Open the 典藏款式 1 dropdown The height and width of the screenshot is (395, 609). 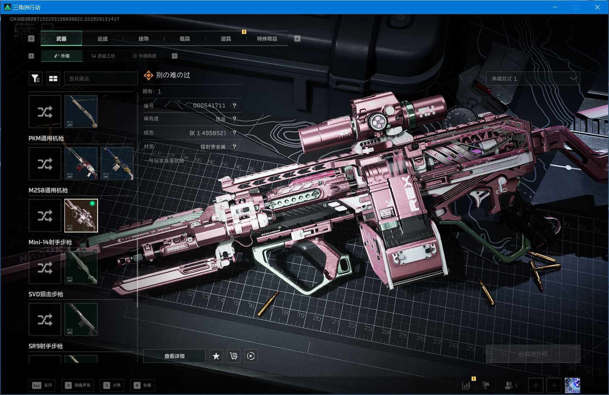click(x=533, y=79)
